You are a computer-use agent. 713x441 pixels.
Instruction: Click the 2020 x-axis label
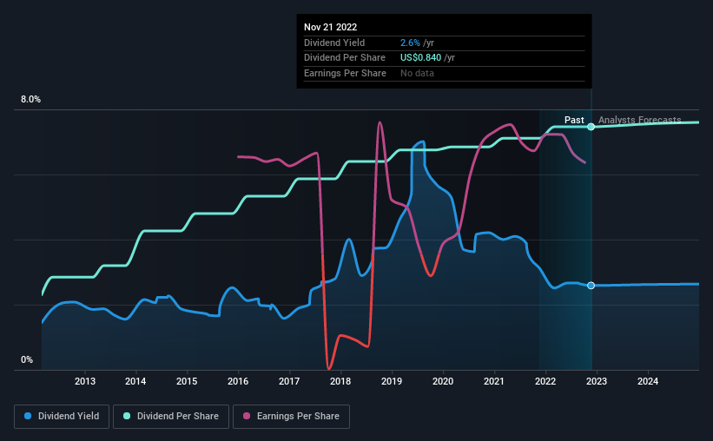coord(443,381)
